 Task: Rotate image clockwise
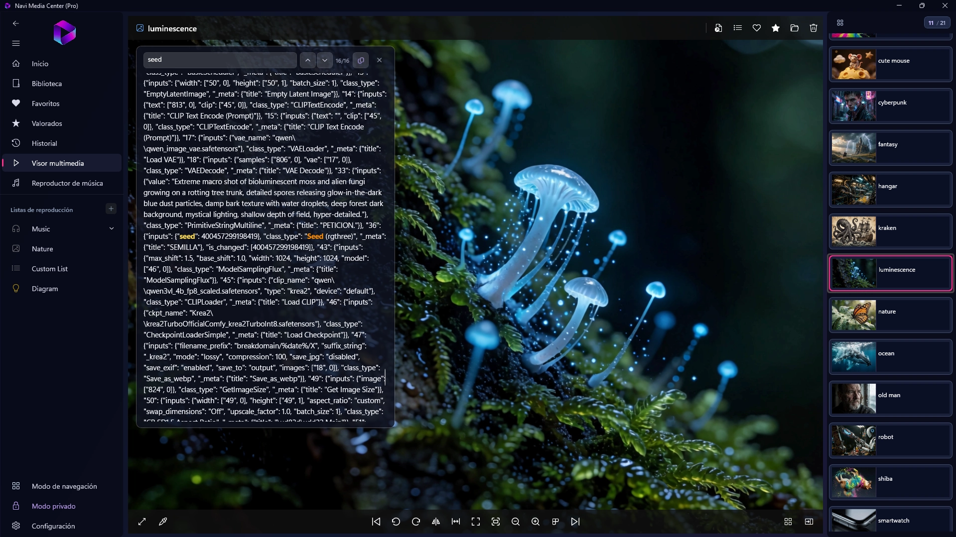(416, 522)
